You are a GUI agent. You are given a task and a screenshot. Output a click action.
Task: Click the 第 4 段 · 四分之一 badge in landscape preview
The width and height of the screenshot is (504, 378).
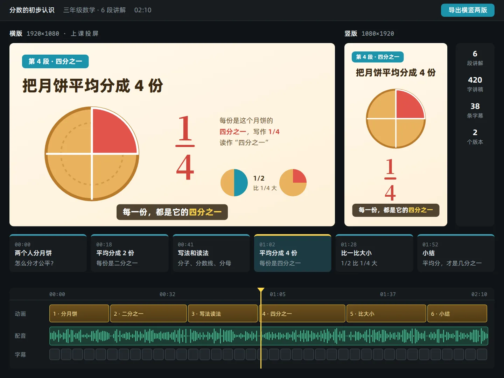(55, 62)
